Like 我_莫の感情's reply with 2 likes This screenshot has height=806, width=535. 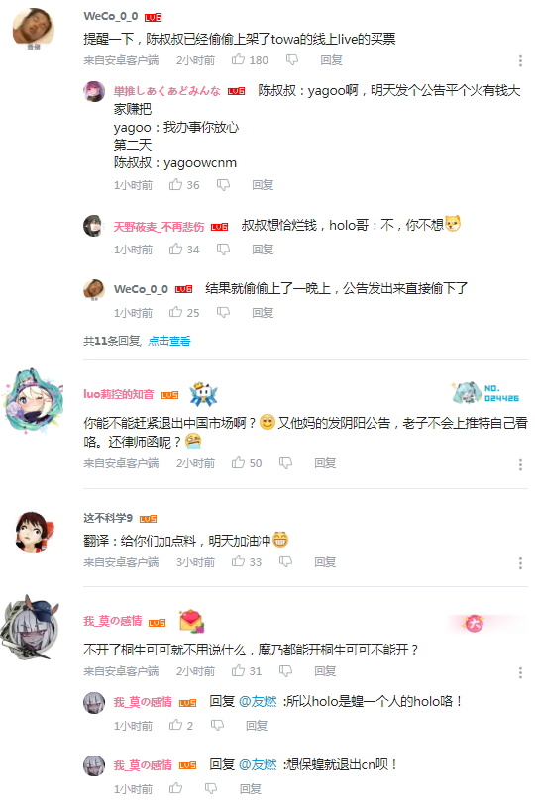point(176,725)
